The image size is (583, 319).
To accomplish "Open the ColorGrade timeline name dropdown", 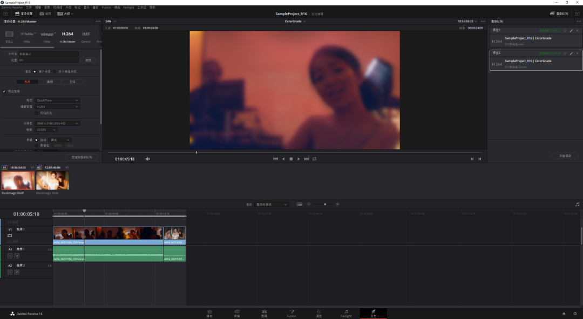I will click(x=295, y=21).
